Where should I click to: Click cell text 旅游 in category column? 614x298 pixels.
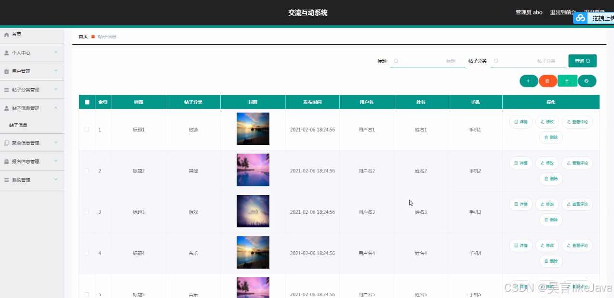pyautogui.click(x=193, y=130)
